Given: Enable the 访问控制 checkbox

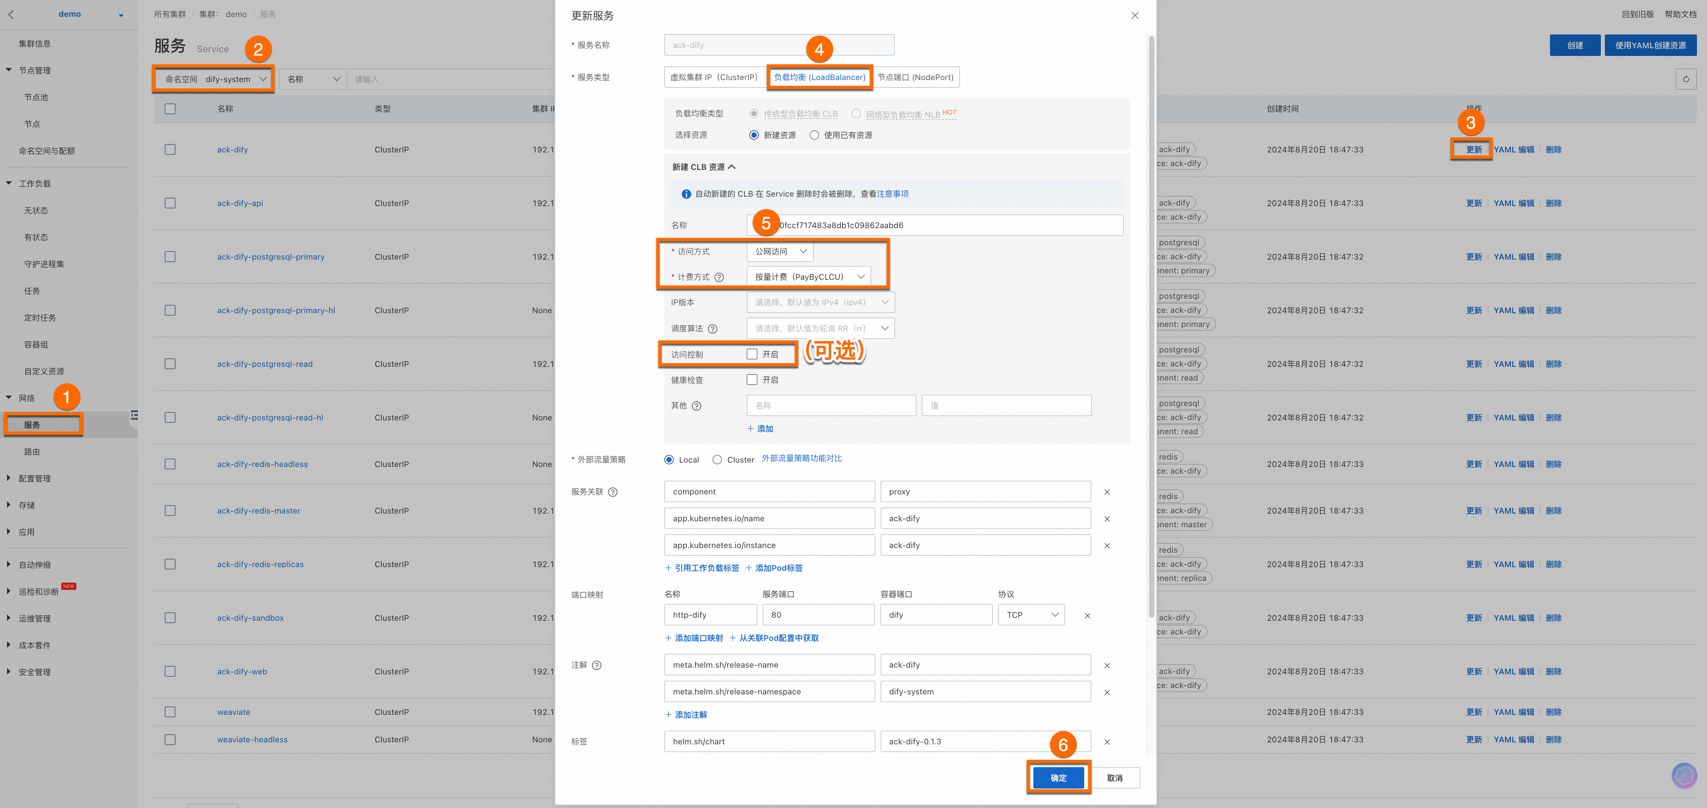Looking at the screenshot, I should click(752, 355).
